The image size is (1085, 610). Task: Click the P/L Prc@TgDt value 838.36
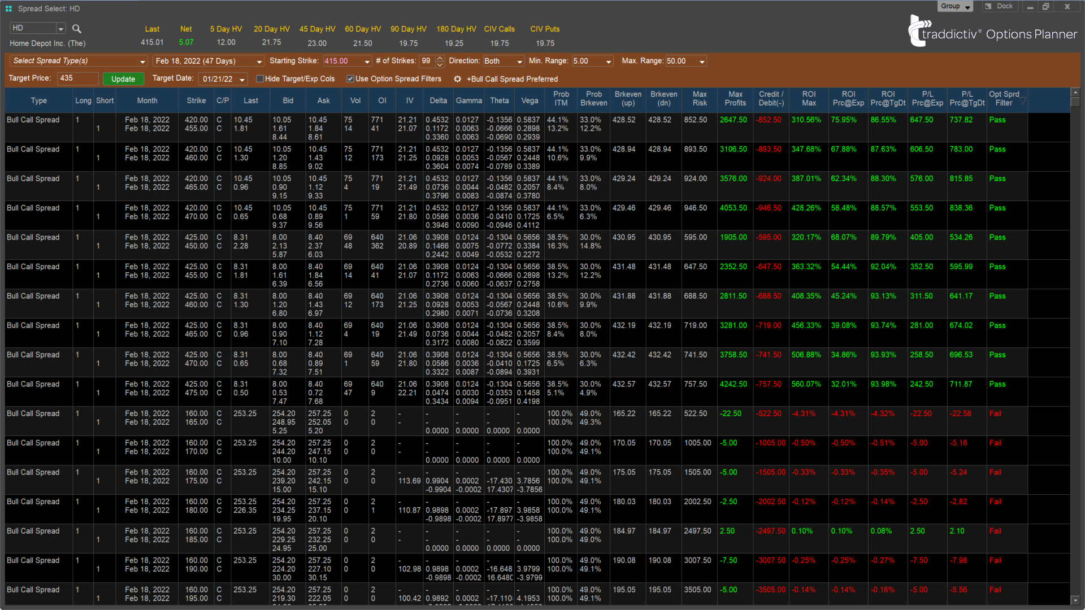click(961, 208)
